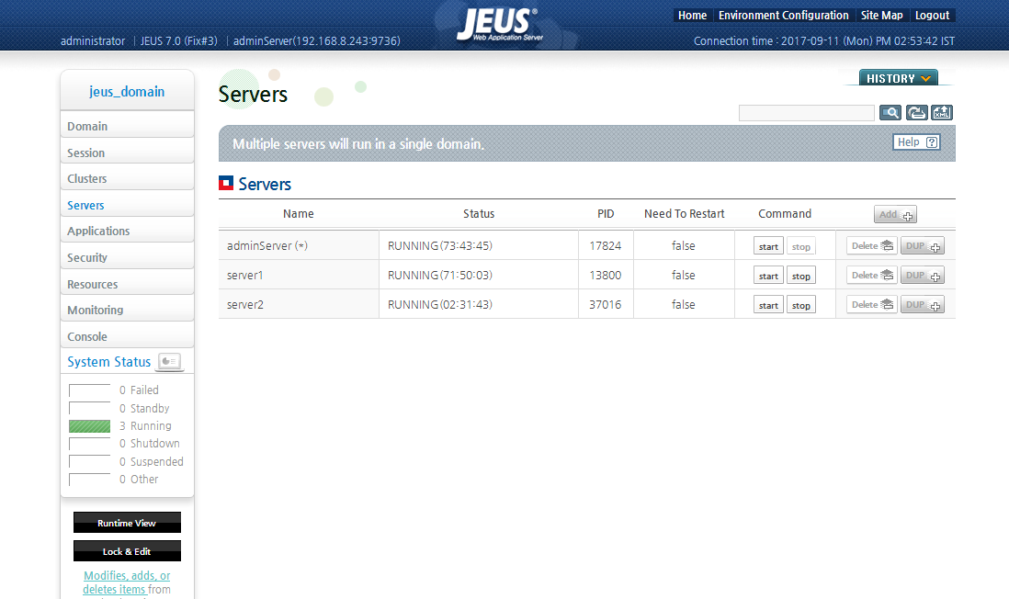Click the System Status toggle icon
Viewport: 1009px width, 599px height.
[170, 362]
